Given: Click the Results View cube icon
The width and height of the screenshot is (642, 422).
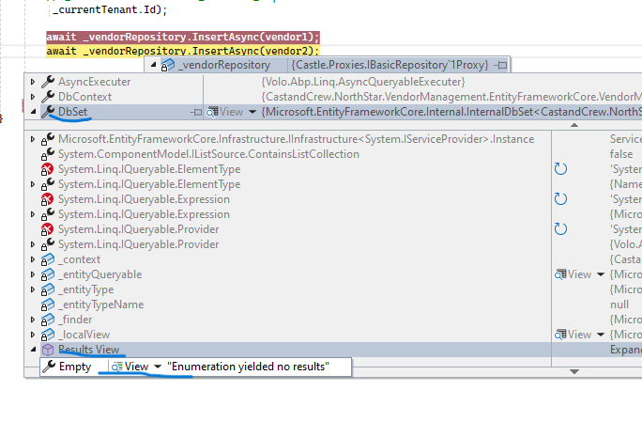Looking at the screenshot, I should pyautogui.click(x=48, y=350).
